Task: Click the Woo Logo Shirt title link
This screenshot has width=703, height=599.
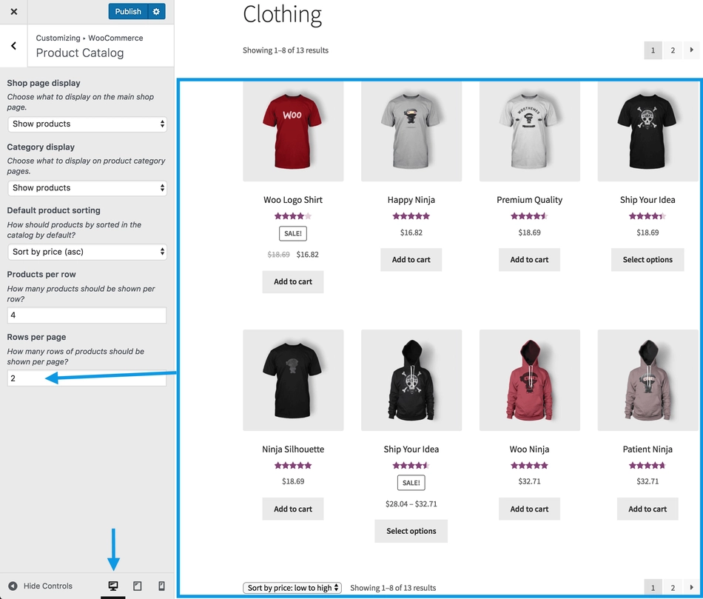Action: 293,200
